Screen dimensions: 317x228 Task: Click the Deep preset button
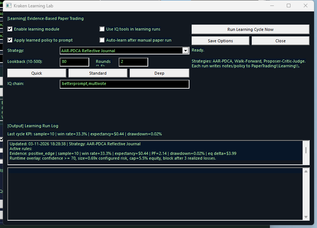159,73
